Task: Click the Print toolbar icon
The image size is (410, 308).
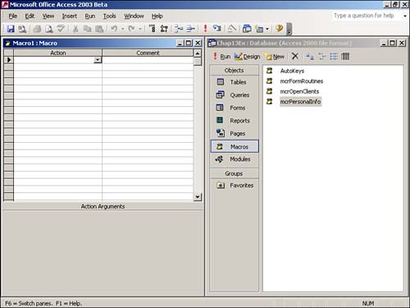Action: tap(37, 29)
